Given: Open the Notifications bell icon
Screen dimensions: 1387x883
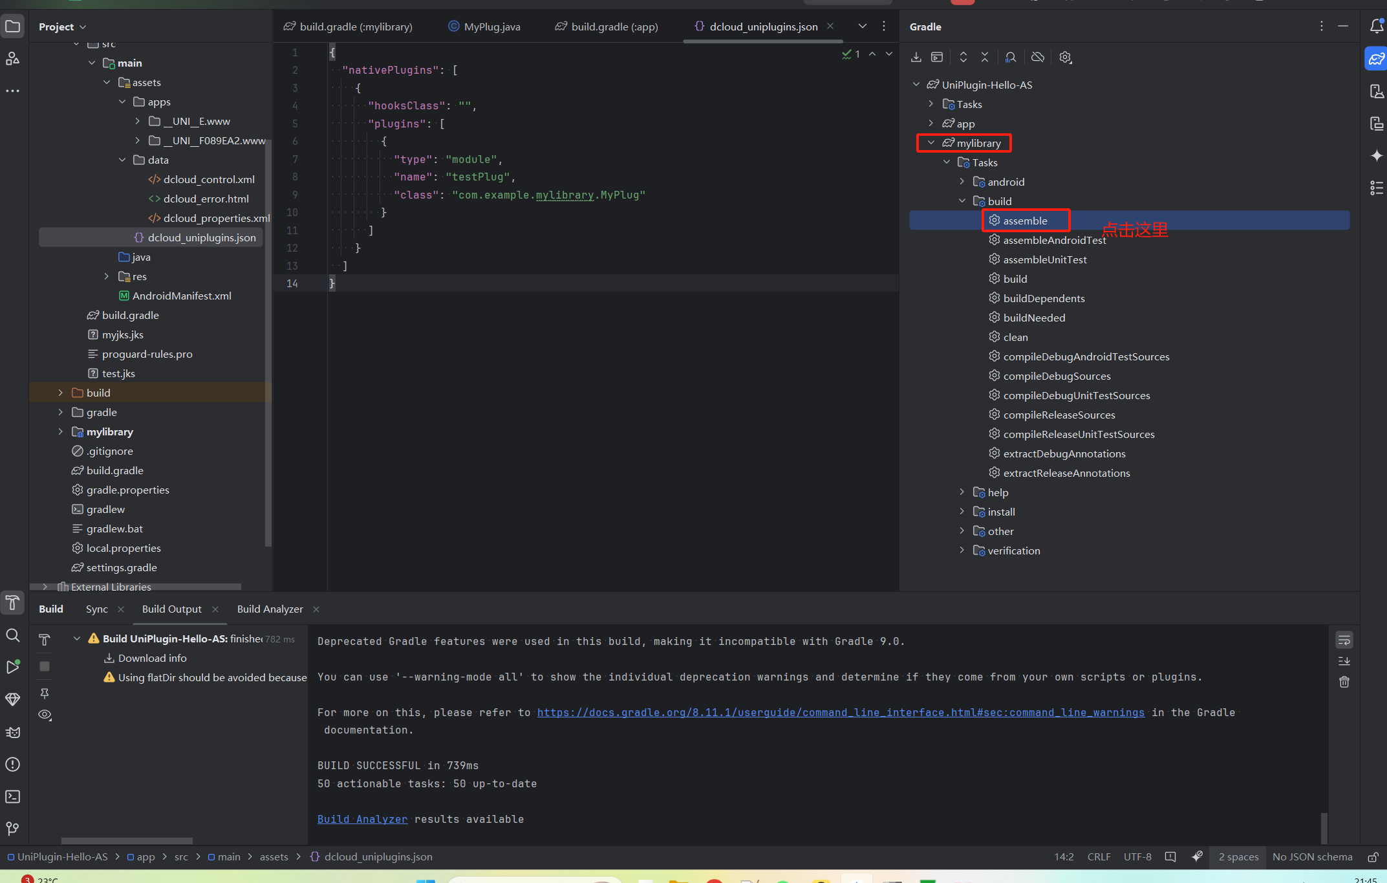Looking at the screenshot, I should click(x=1377, y=27).
